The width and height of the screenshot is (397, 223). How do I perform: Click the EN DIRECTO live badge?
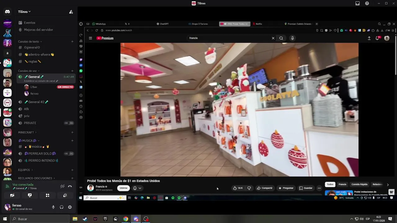pos(65,87)
